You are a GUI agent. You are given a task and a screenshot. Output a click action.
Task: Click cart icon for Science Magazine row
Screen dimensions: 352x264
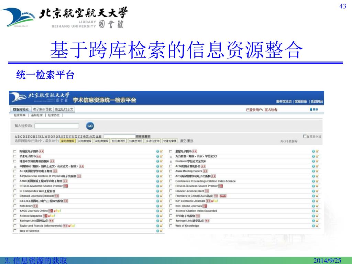[x=161, y=216]
